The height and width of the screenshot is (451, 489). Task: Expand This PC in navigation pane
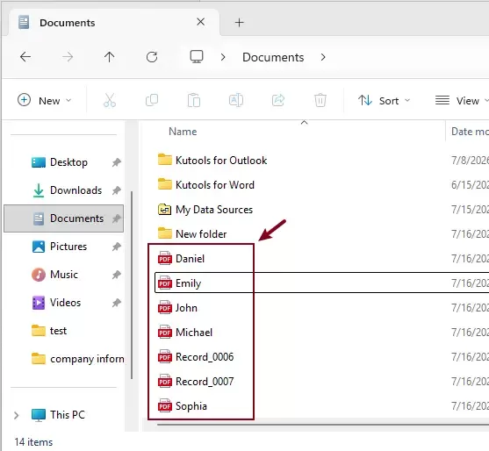(x=16, y=415)
